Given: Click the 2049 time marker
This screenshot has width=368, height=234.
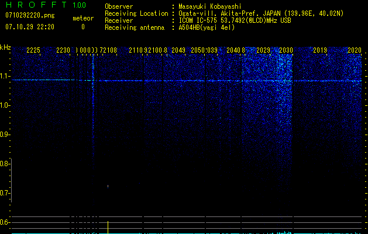Looking at the screenshot, I should [x=178, y=50].
